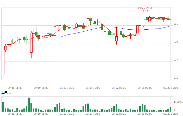Click 09/25 09:00 label under volume chart
183x116 pixels.
[x=145, y=114]
